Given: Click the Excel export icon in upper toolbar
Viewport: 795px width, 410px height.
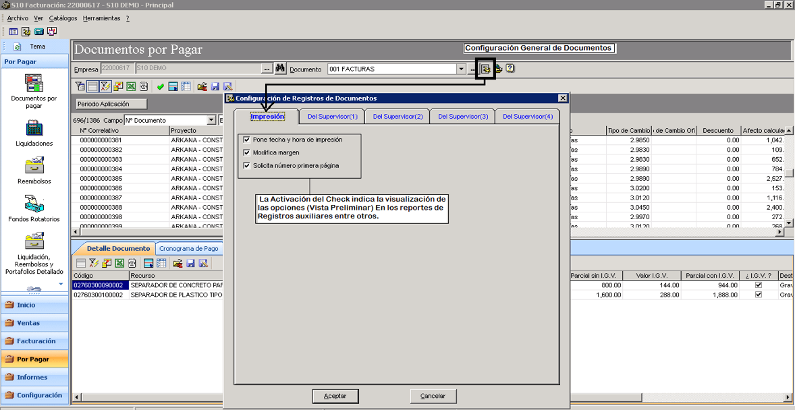Looking at the screenshot, I should [x=130, y=87].
